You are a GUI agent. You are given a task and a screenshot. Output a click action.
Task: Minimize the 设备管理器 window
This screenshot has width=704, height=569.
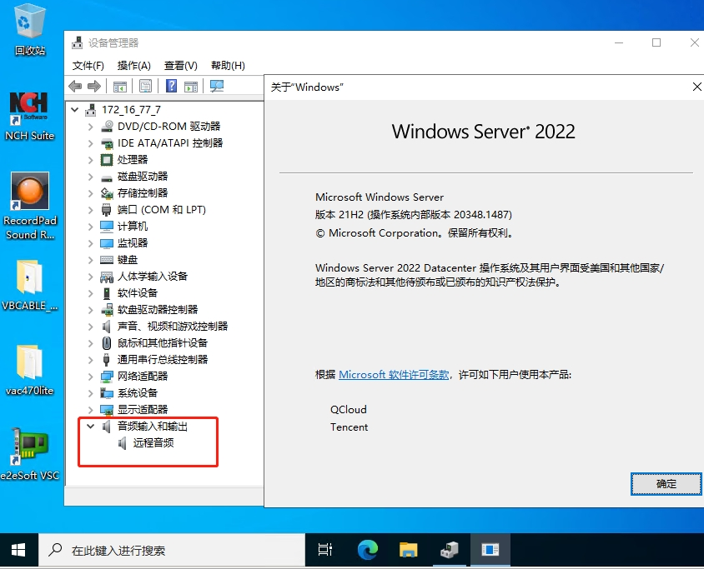619,42
